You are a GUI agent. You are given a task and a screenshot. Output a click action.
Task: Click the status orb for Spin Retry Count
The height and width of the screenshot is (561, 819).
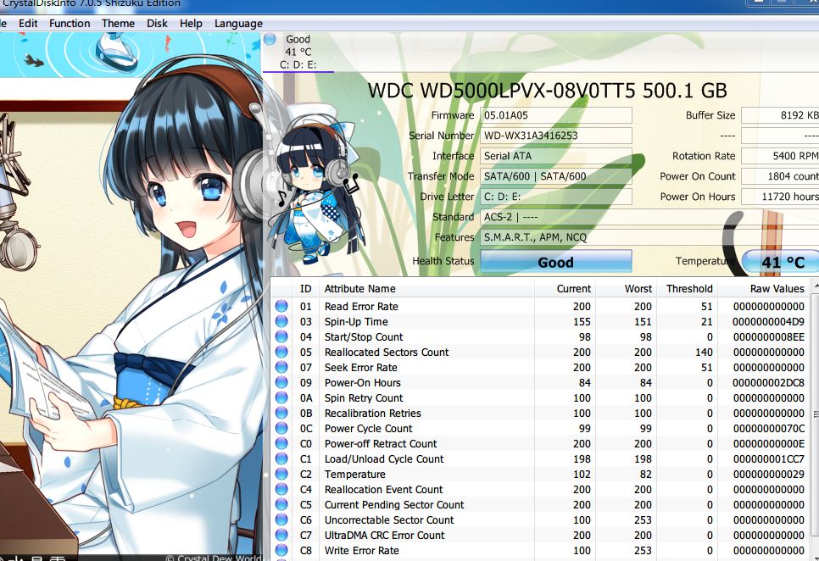[281, 397]
